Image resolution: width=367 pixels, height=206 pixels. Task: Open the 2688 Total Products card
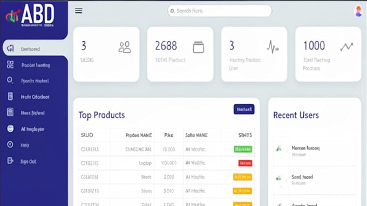point(180,54)
